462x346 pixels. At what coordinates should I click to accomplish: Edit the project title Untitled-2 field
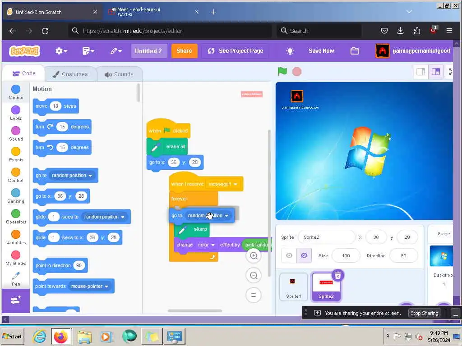[148, 51]
